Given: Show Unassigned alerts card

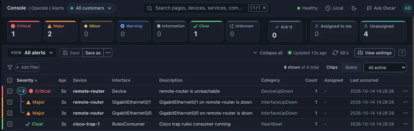Looking at the screenshot, I should [x=383, y=31].
